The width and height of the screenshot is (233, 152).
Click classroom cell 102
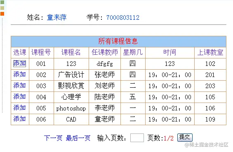point(210,64)
